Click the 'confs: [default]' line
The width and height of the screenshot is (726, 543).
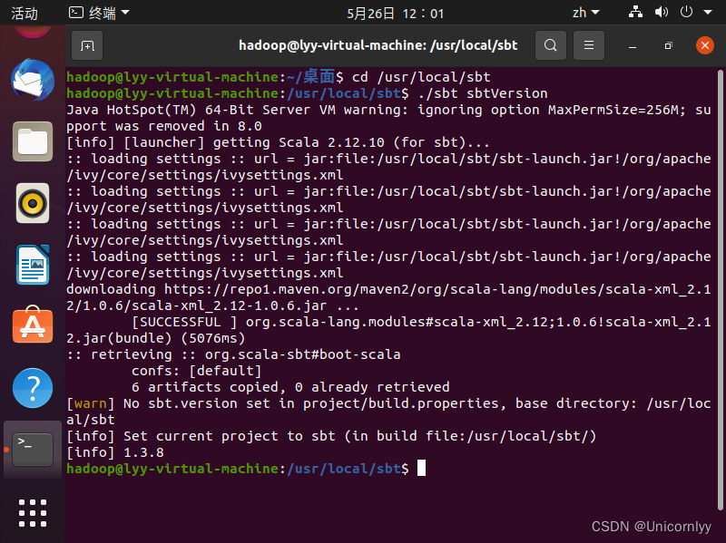(196, 371)
